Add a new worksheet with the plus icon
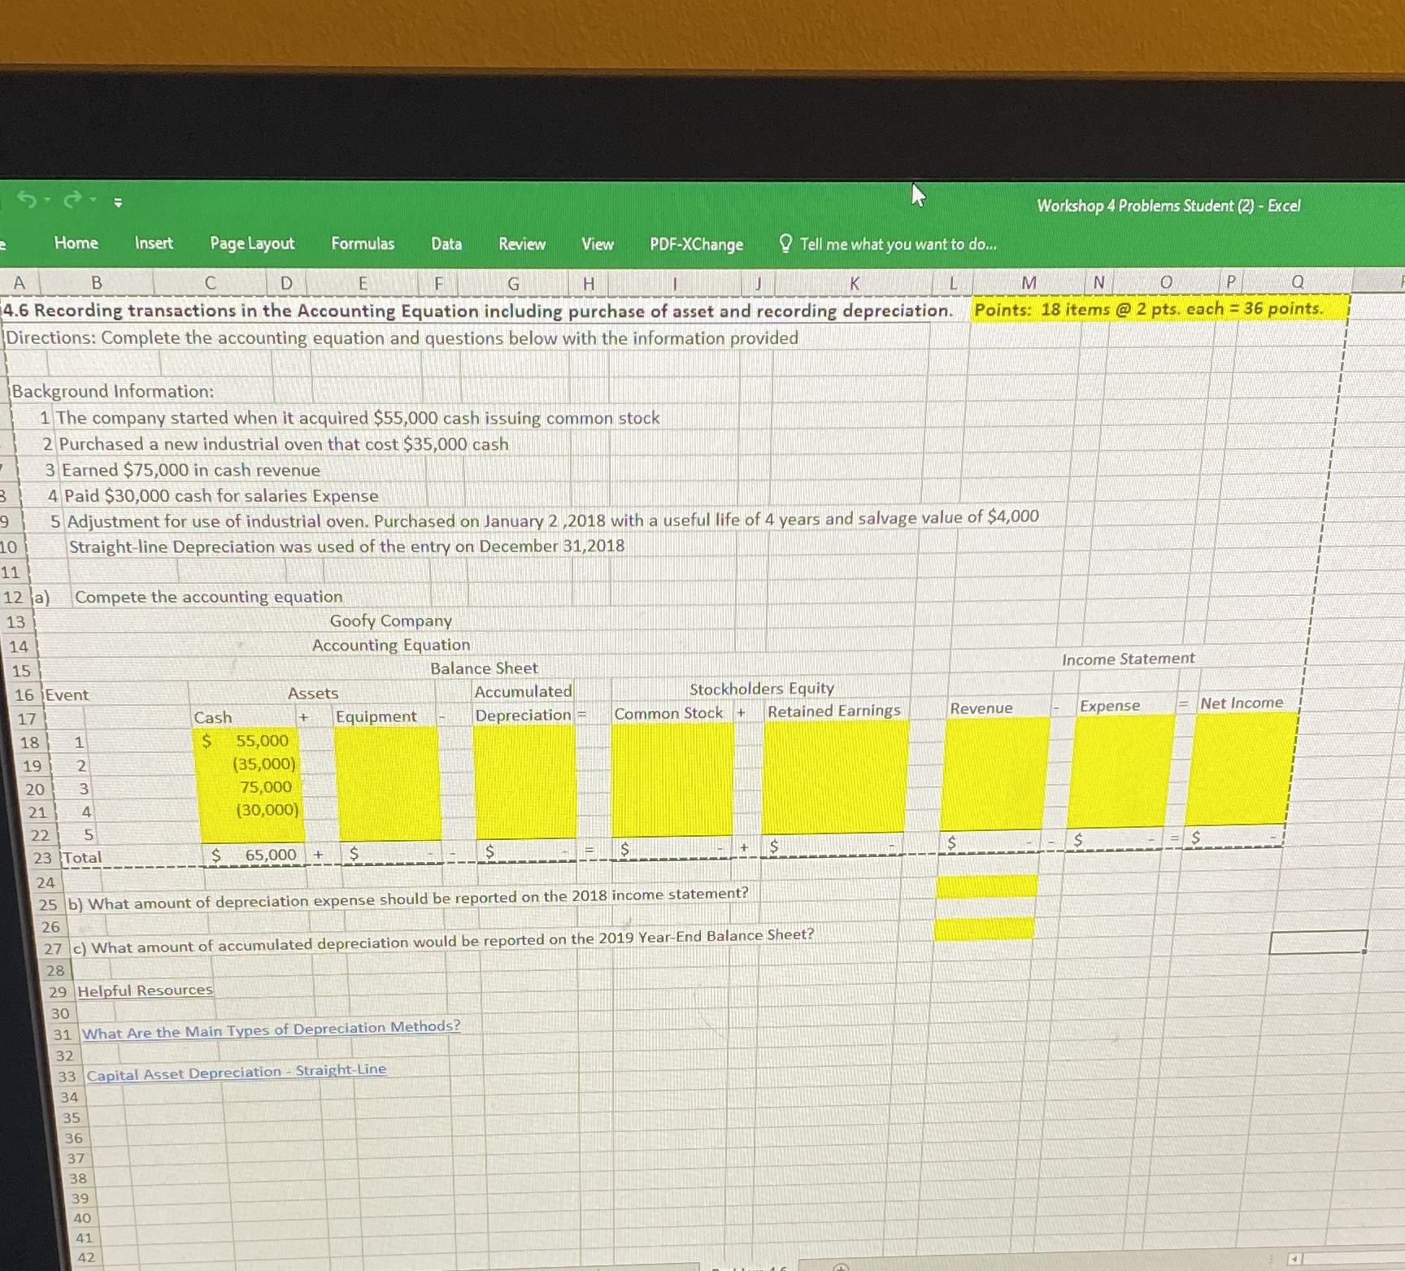The height and width of the screenshot is (1271, 1405). coord(842,1267)
